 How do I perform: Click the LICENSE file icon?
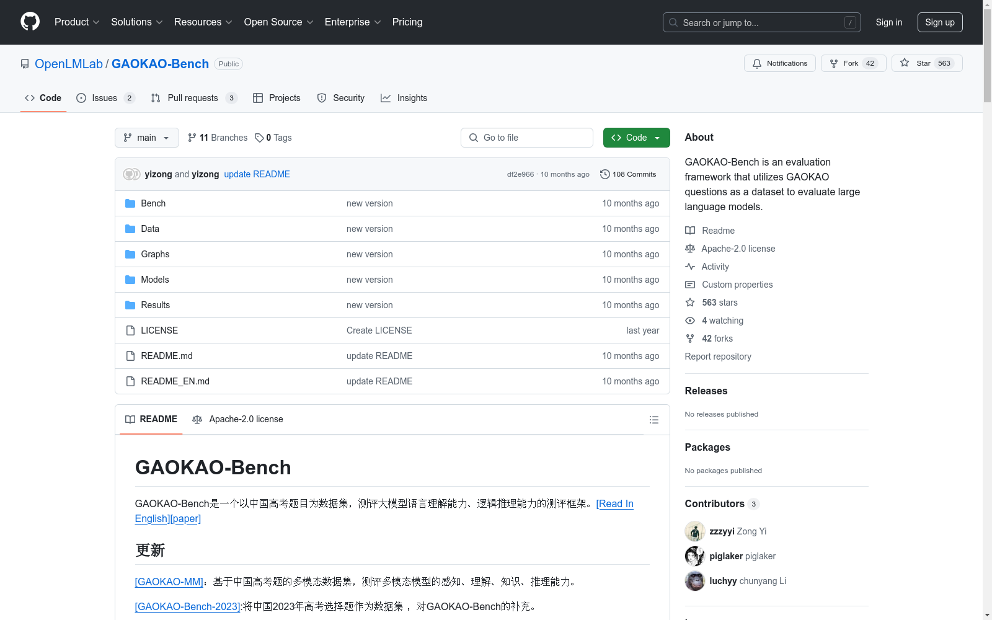coord(130,330)
